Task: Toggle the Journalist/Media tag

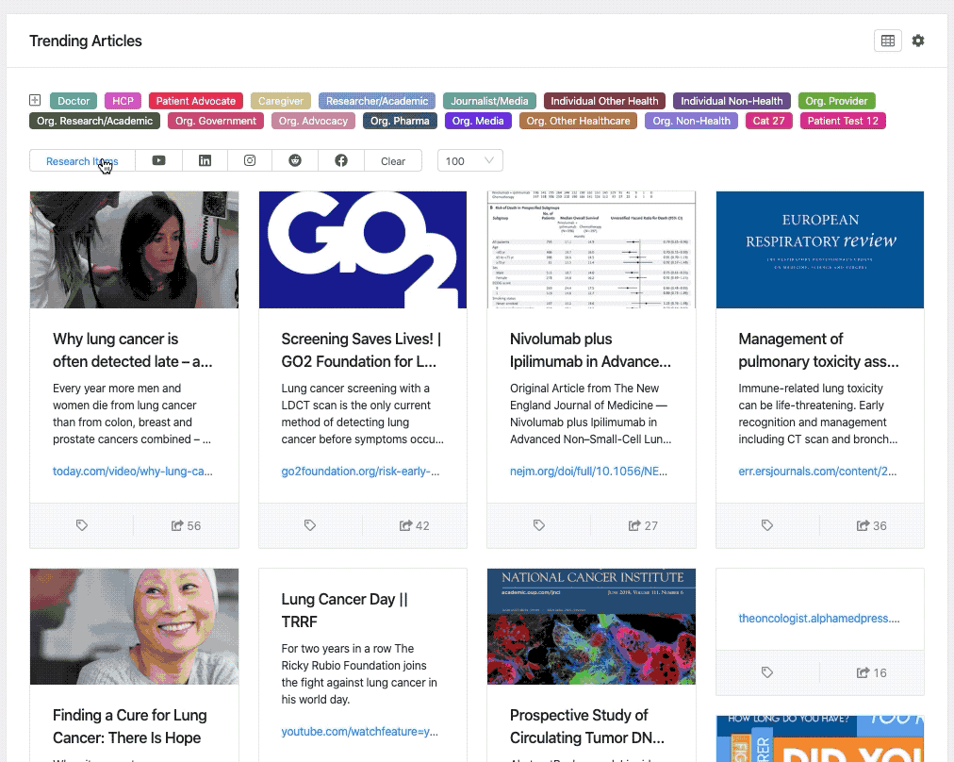Action: [490, 101]
